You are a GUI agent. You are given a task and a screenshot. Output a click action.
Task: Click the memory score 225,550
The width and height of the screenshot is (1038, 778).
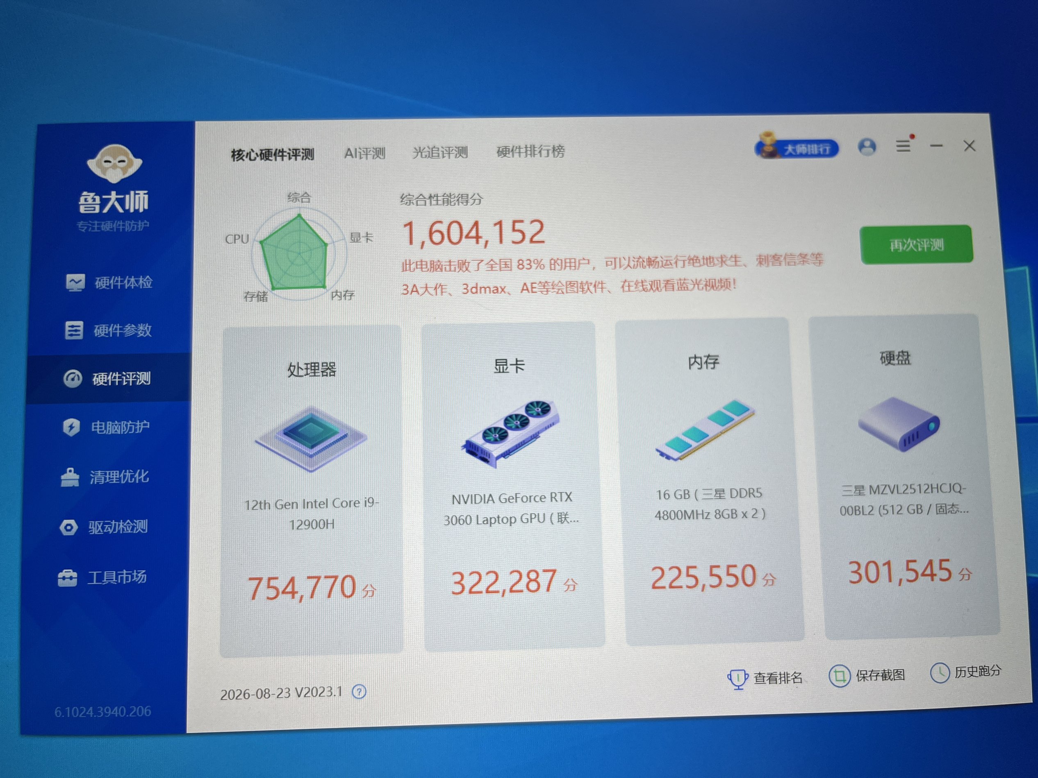(703, 577)
